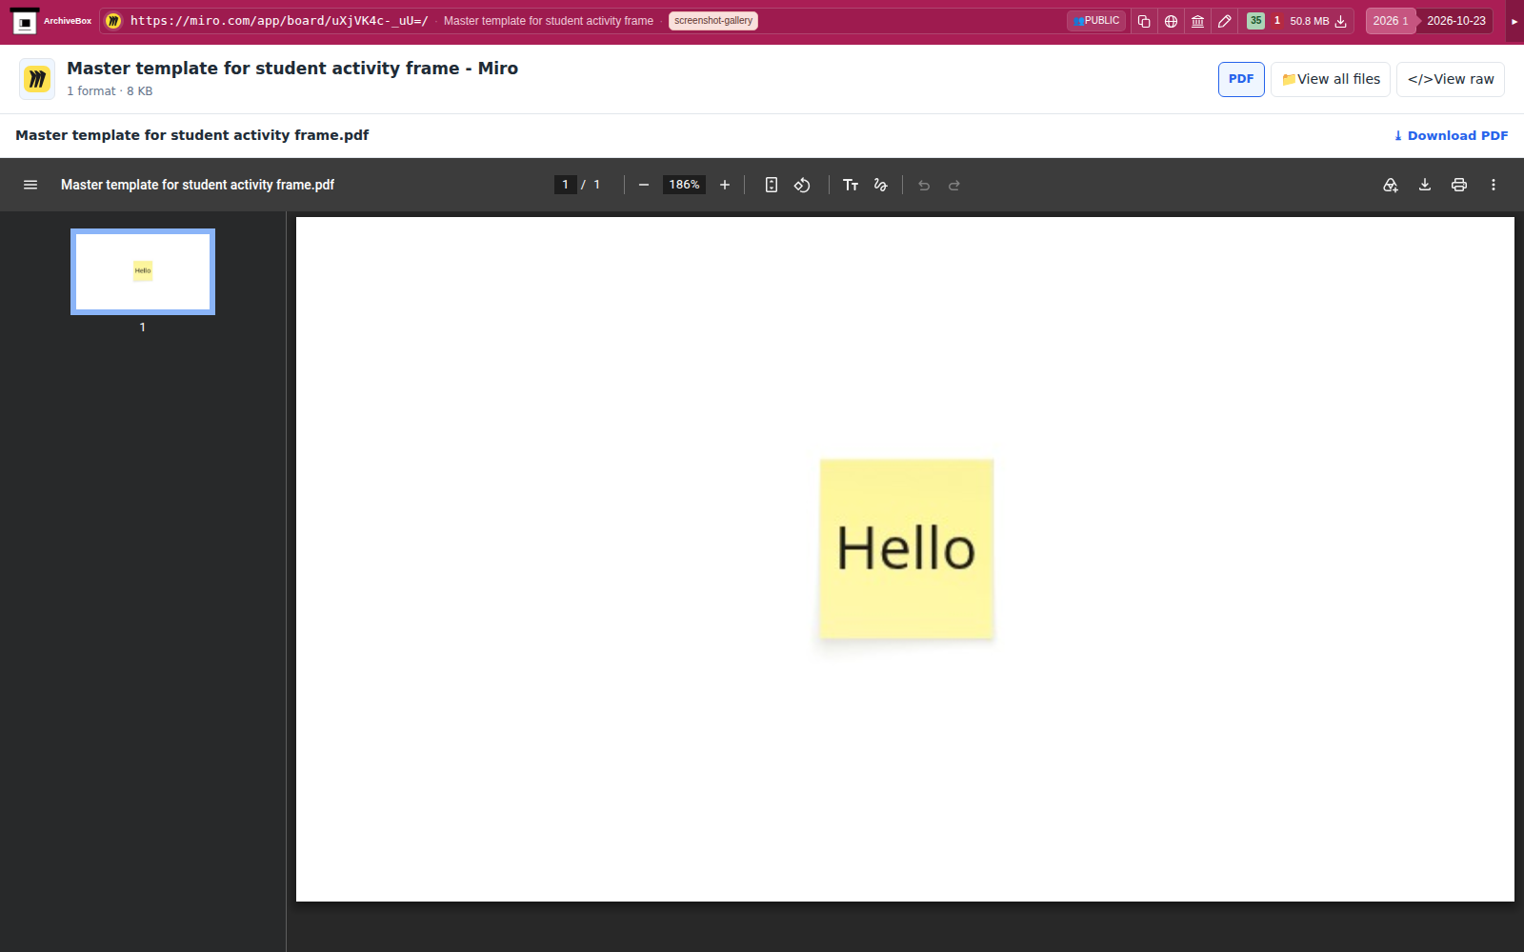Open the PDF viewer more actions menu
The height and width of the screenshot is (952, 1524).
click(1494, 185)
